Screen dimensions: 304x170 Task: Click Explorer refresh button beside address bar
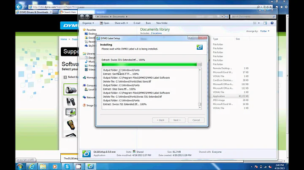[226, 16]
